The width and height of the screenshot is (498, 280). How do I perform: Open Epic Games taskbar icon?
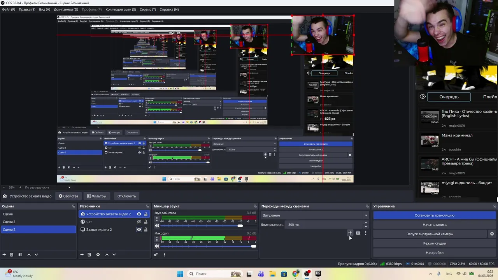pos(318,274)
